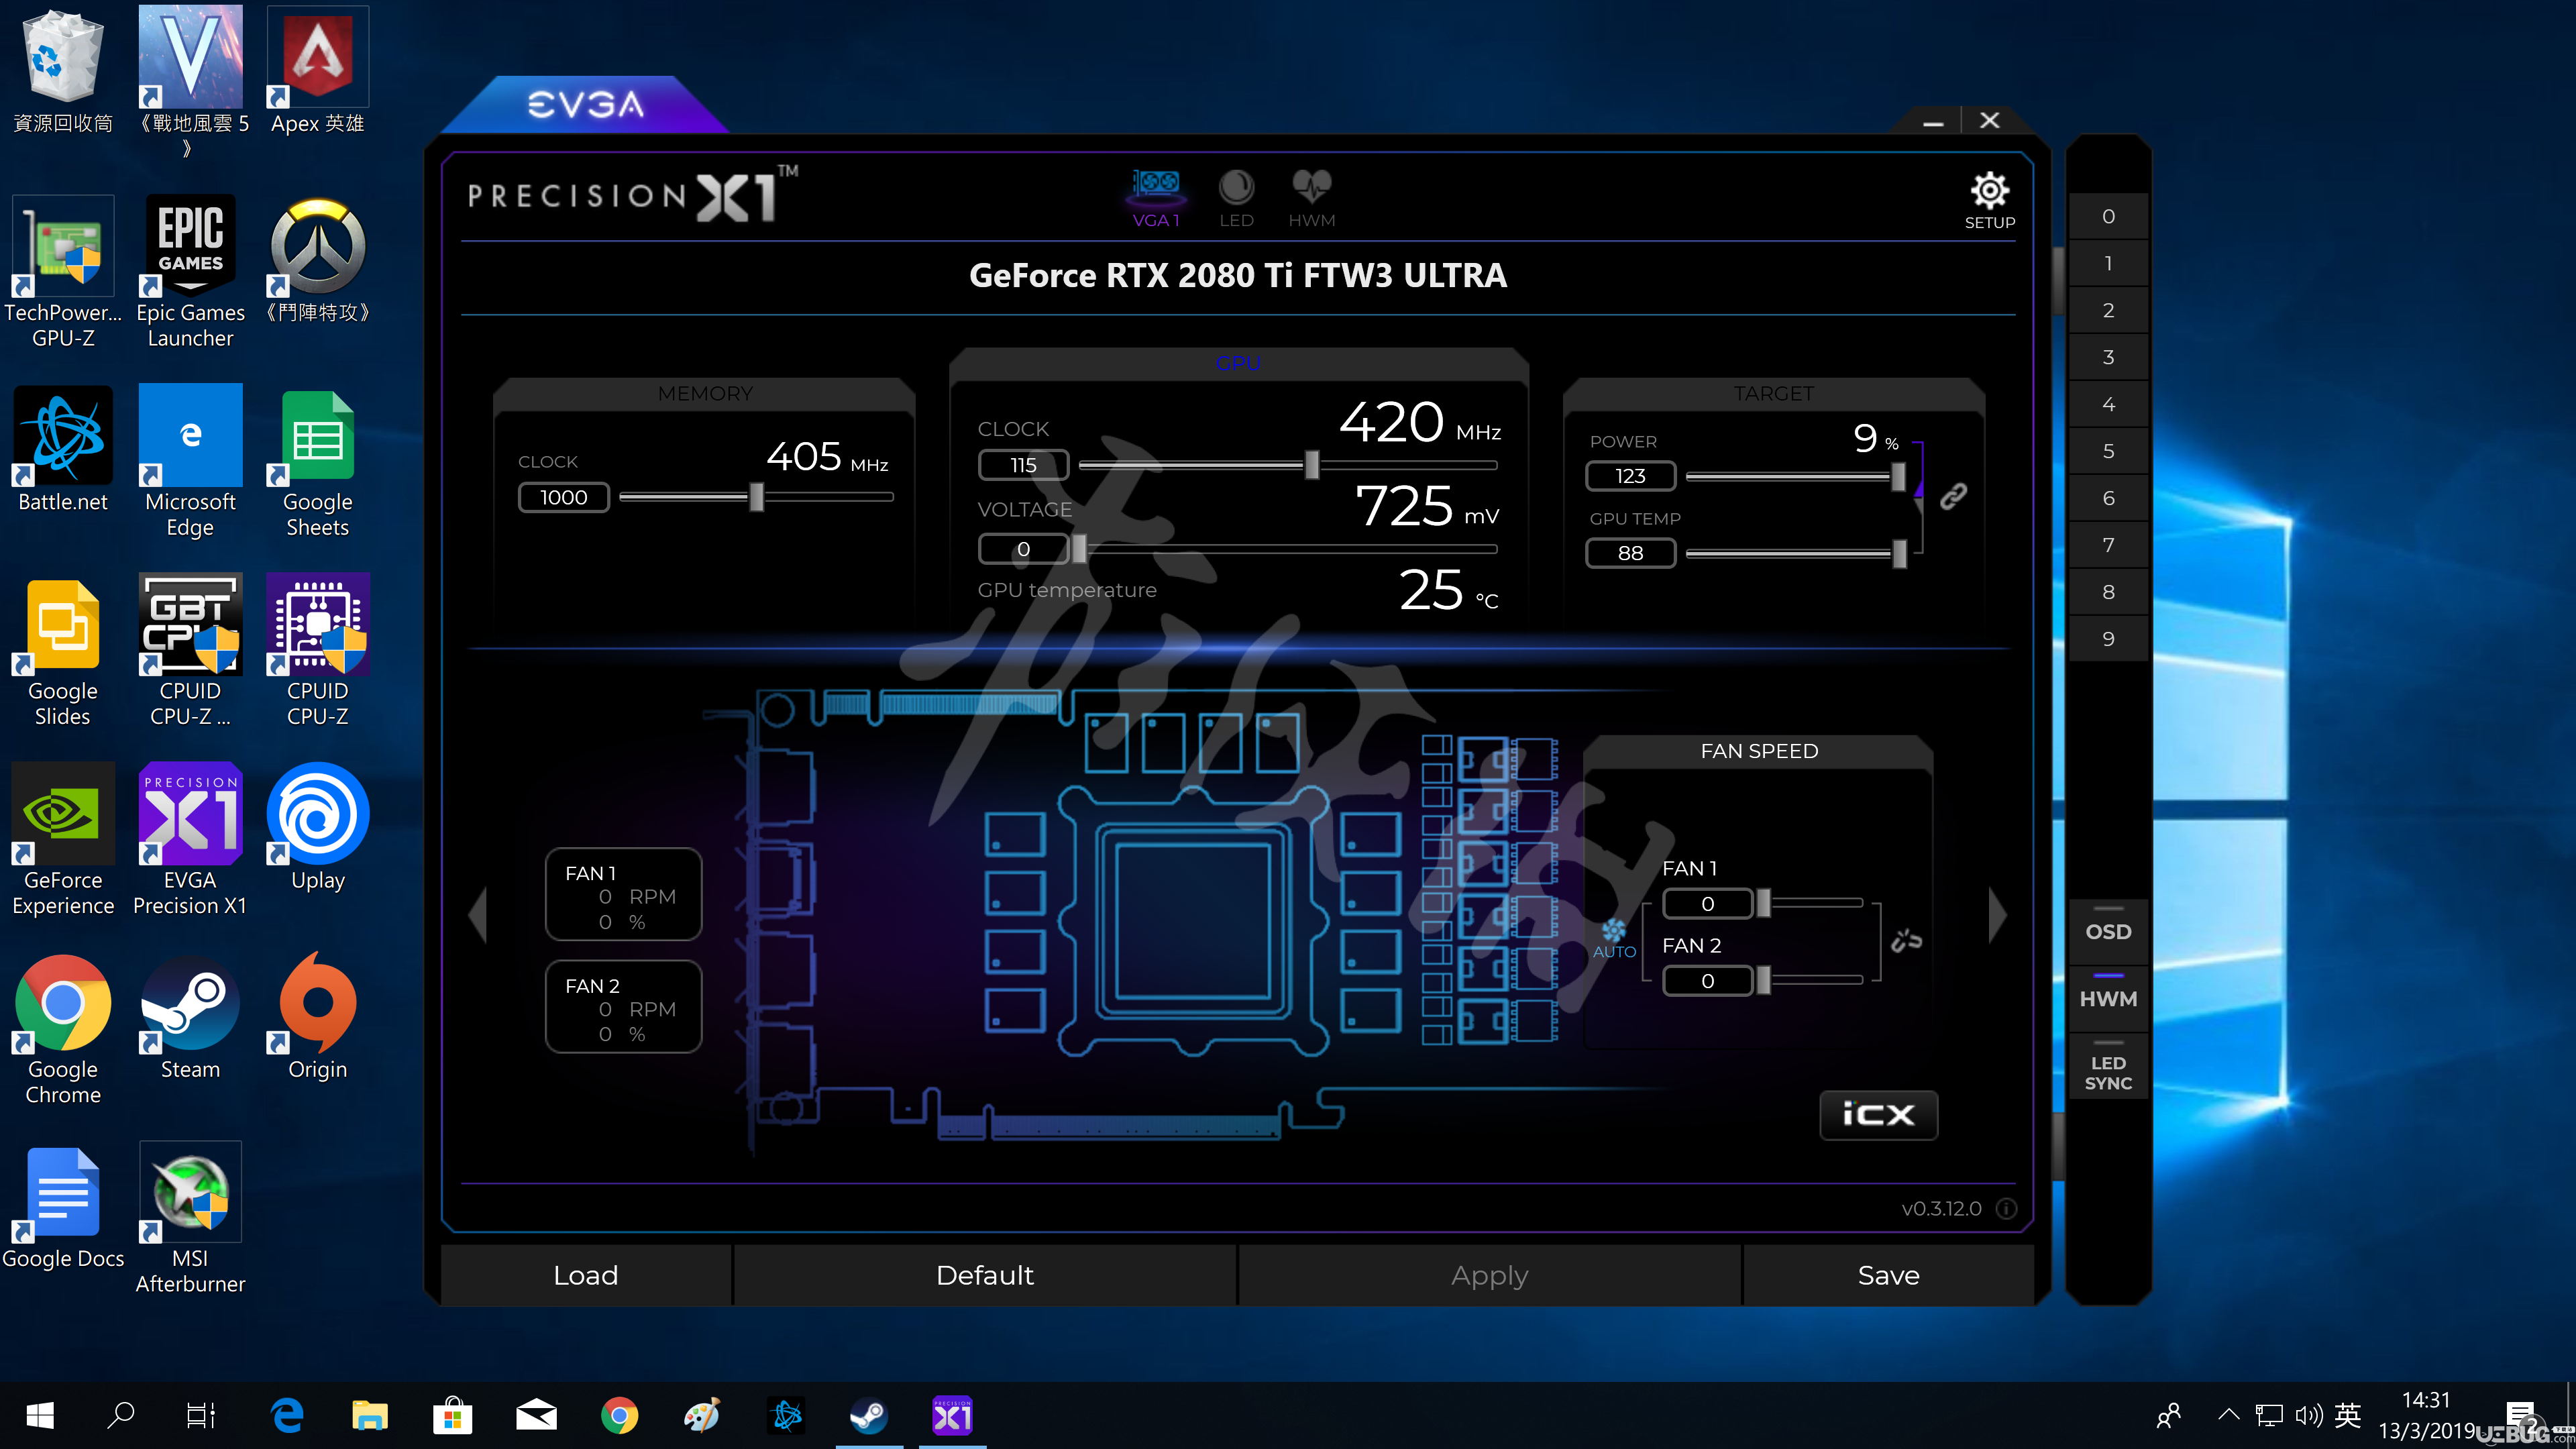Click the power target slider handle

[1898, 476]
